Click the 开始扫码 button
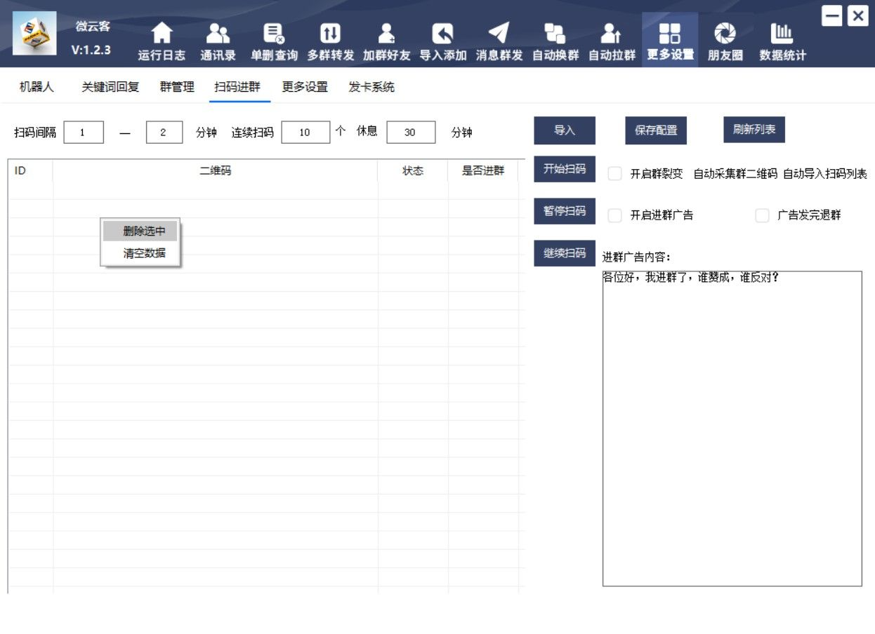The image size is (875, 634). coord(565,169)
